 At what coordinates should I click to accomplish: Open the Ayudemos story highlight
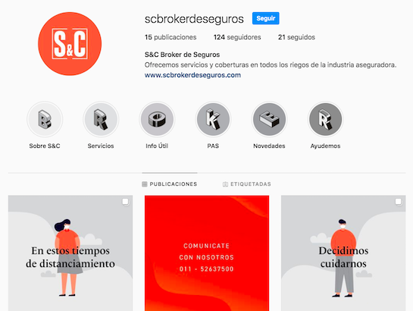coord(325,119)
